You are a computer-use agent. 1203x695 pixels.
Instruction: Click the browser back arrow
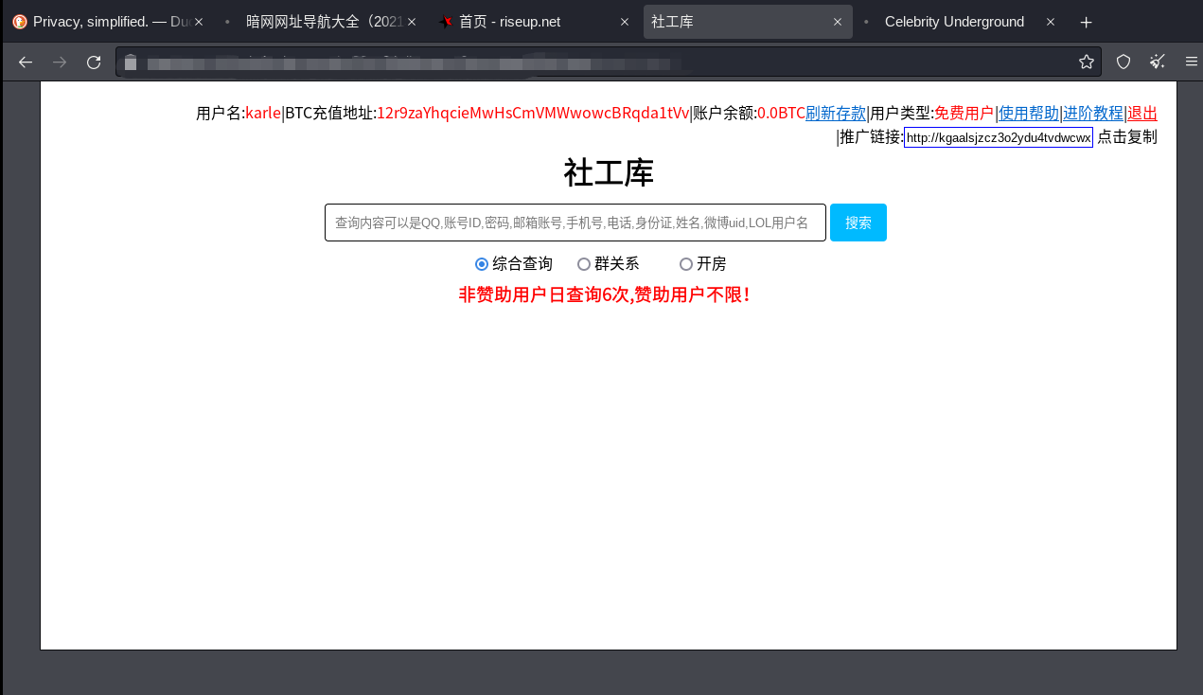pyautogui.click(x=26, y=62)
